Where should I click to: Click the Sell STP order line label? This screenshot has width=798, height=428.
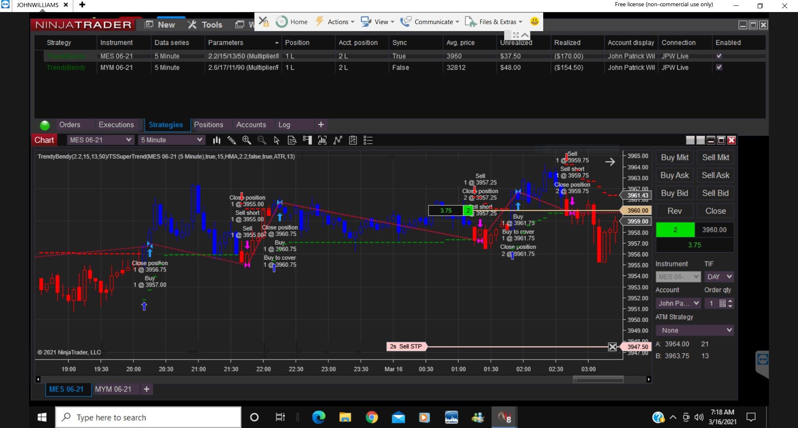[x=406, y=347]
